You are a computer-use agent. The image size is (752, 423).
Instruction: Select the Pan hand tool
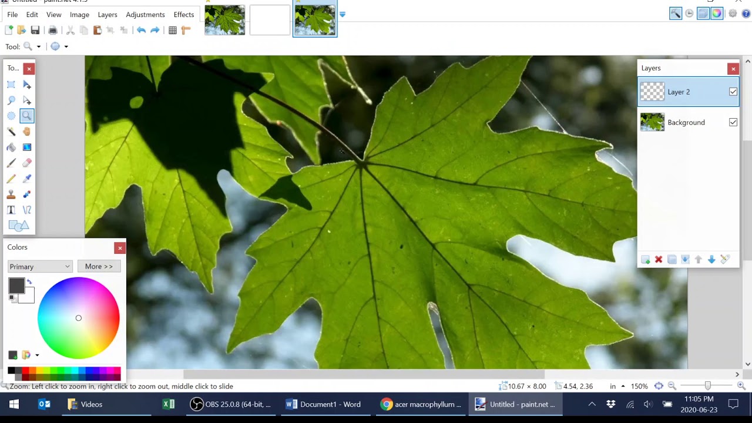26,132
